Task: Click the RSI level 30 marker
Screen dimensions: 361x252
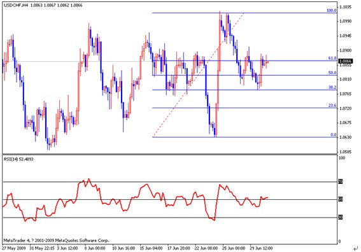Action: pos(341,217)
